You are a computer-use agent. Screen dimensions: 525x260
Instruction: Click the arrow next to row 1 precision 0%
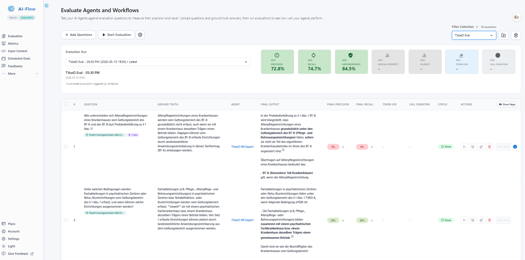[343, 147]
